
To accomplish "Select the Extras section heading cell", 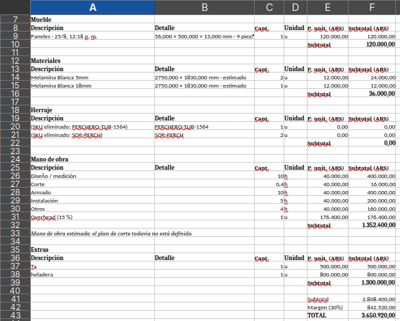I will click(x=92, y=250).
